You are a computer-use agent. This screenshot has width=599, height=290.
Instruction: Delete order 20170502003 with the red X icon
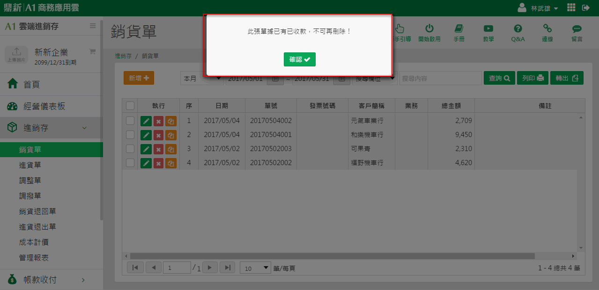(159, 149)
